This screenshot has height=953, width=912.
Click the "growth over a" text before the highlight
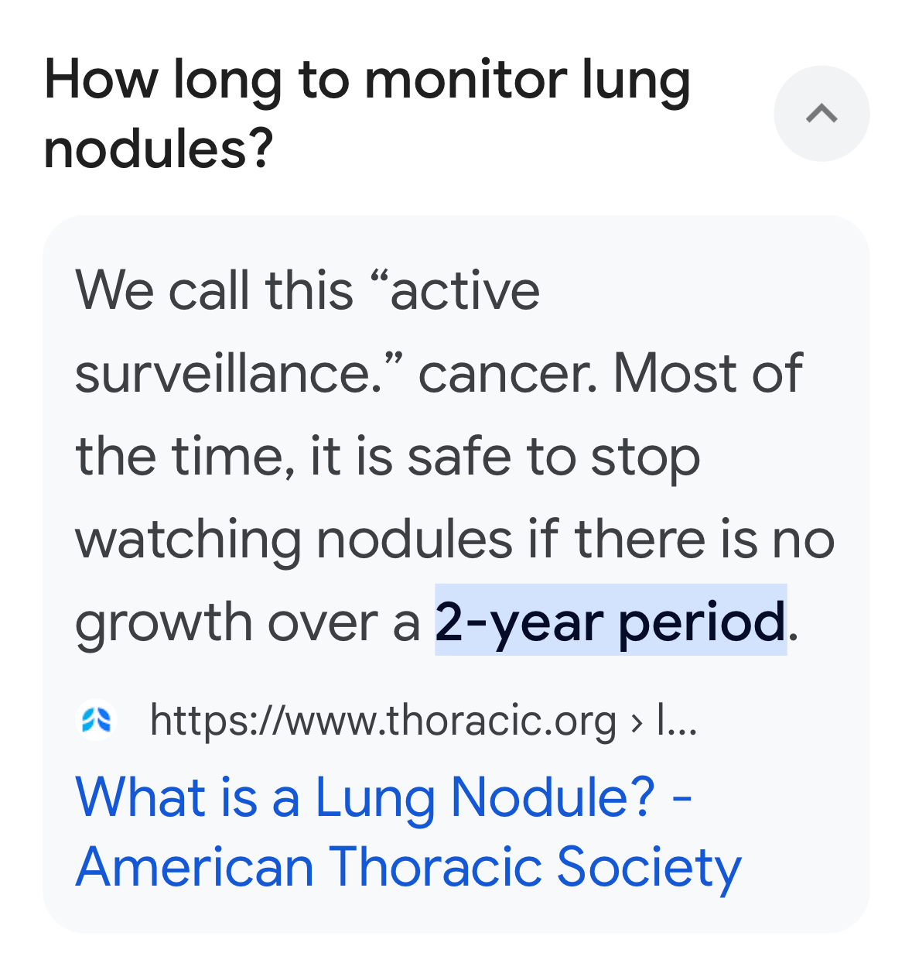pyautogui.click(x=248, y=622)
